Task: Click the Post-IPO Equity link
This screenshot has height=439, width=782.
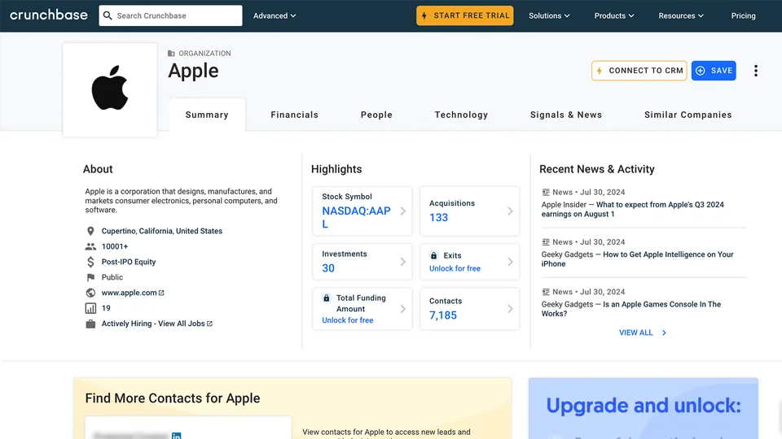Action: [x=129, y=262]
